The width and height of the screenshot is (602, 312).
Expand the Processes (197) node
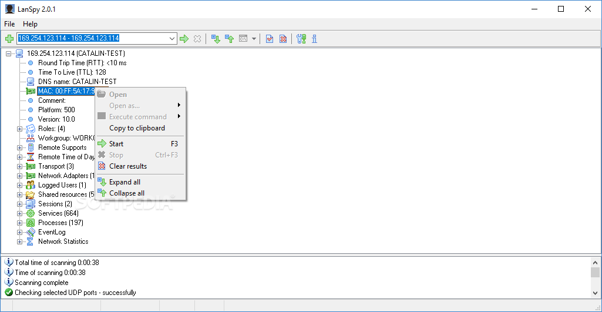click(x=19, y=223)
